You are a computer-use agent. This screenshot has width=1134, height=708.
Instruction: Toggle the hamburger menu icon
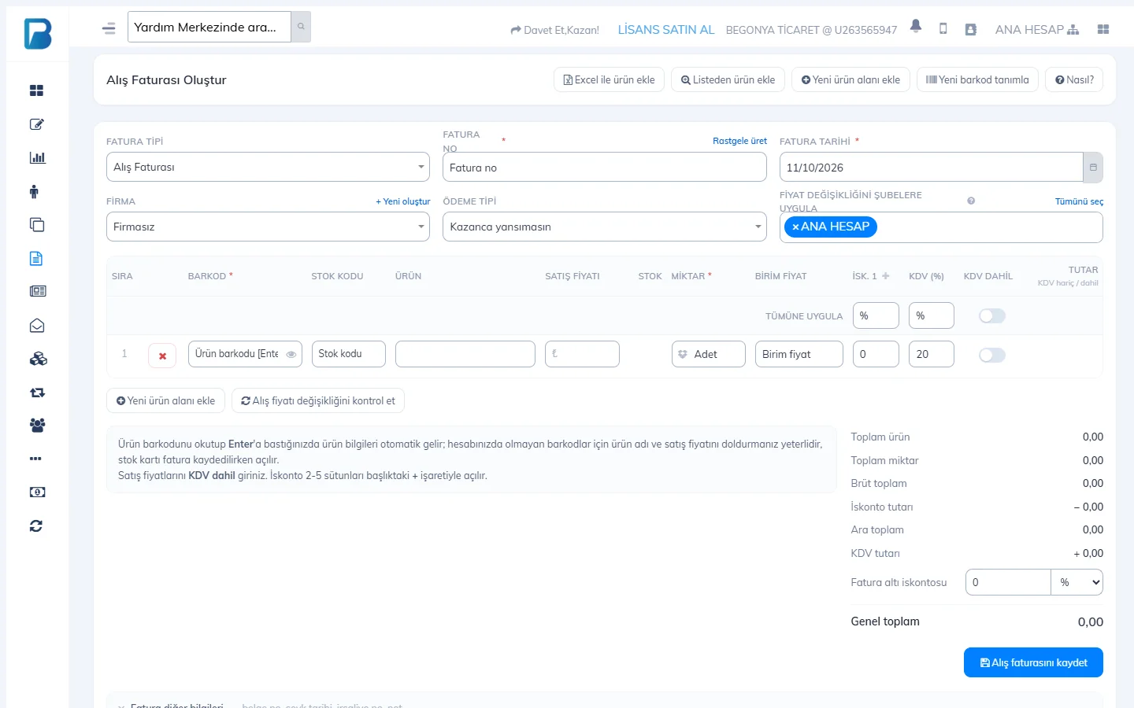coord(109,28)
